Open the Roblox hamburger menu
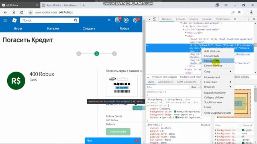Viewport: 257px width, 144px height. [5, 20]
